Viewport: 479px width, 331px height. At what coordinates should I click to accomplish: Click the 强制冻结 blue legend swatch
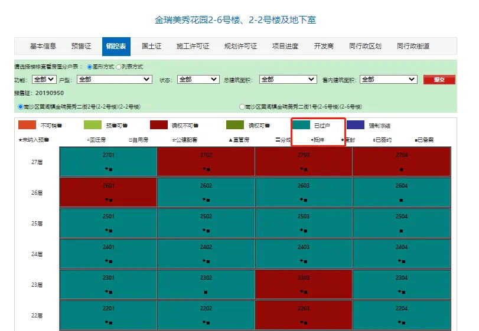(356, 124)
